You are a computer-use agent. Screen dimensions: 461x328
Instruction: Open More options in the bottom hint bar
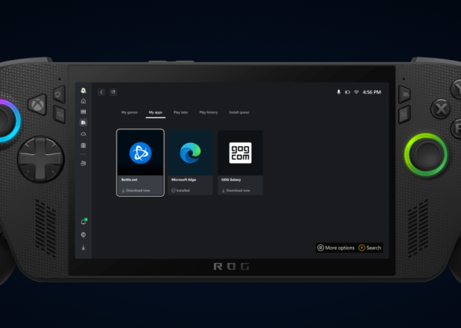pos(336,248)
